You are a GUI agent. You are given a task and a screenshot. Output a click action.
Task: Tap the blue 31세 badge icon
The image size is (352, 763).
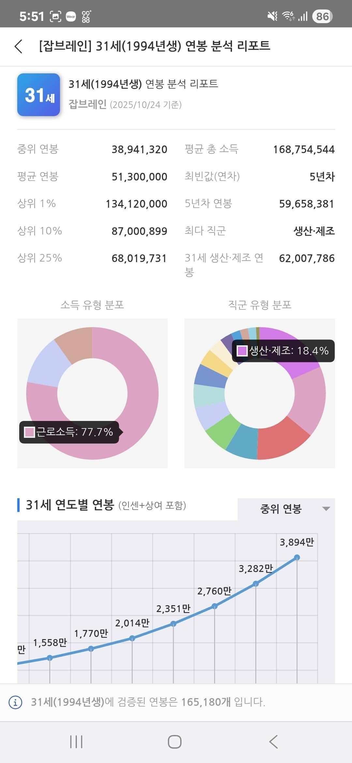tap(38, 94)
